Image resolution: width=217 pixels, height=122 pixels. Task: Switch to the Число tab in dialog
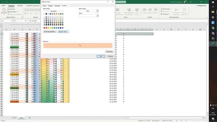[44, 6]
